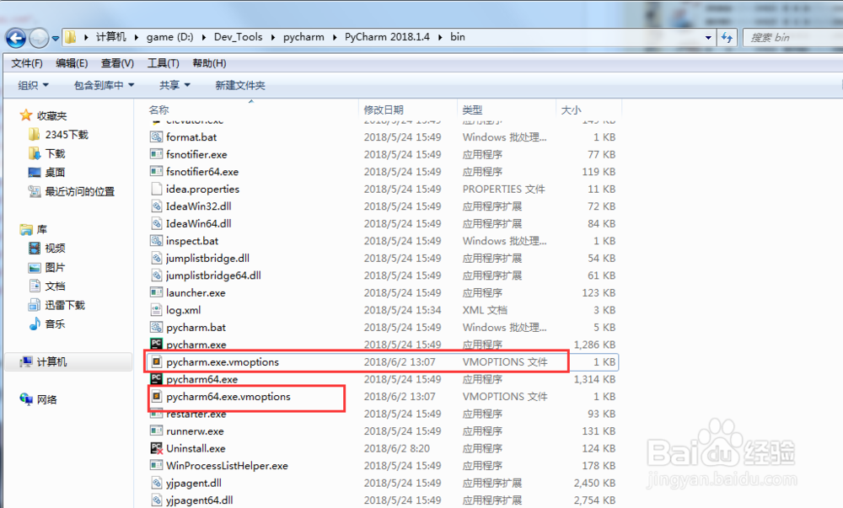The height and width of the screenshot is (508, 843).
Task: Select Uninstall.exe file icon
Action: coord(156,448)
